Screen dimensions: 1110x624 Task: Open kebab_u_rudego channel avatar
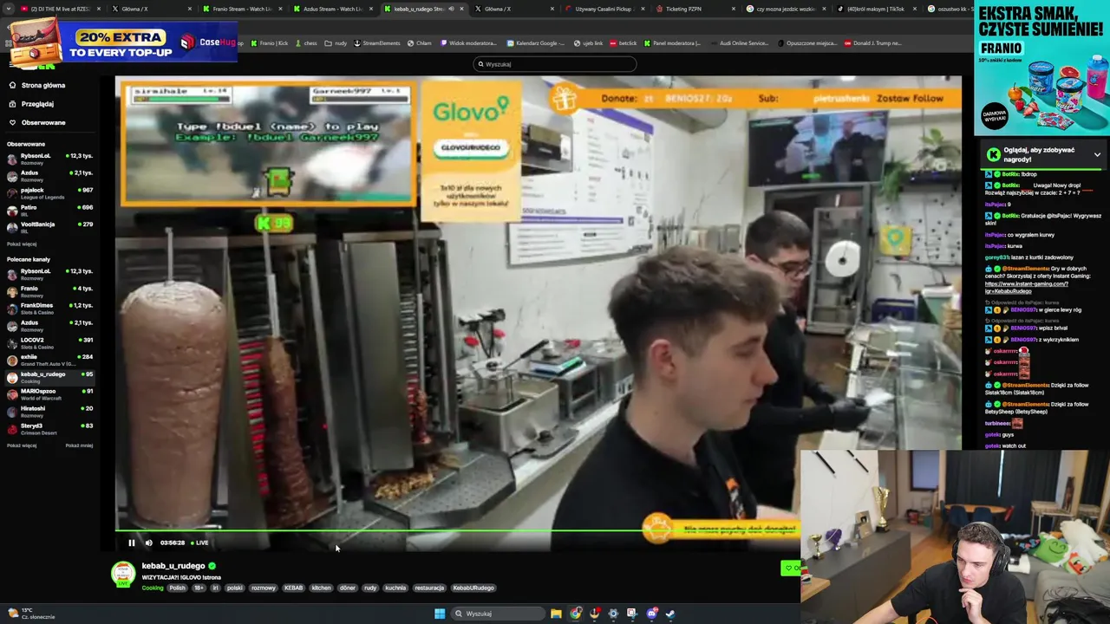(124, 574)
